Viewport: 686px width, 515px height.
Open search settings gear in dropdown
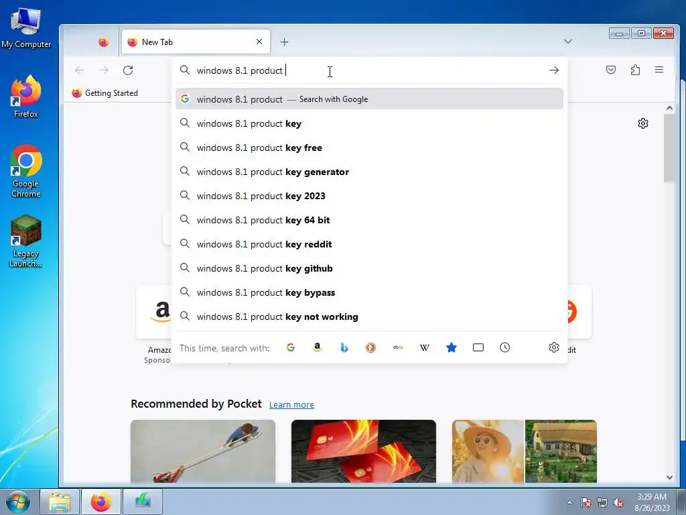point(554,348)
